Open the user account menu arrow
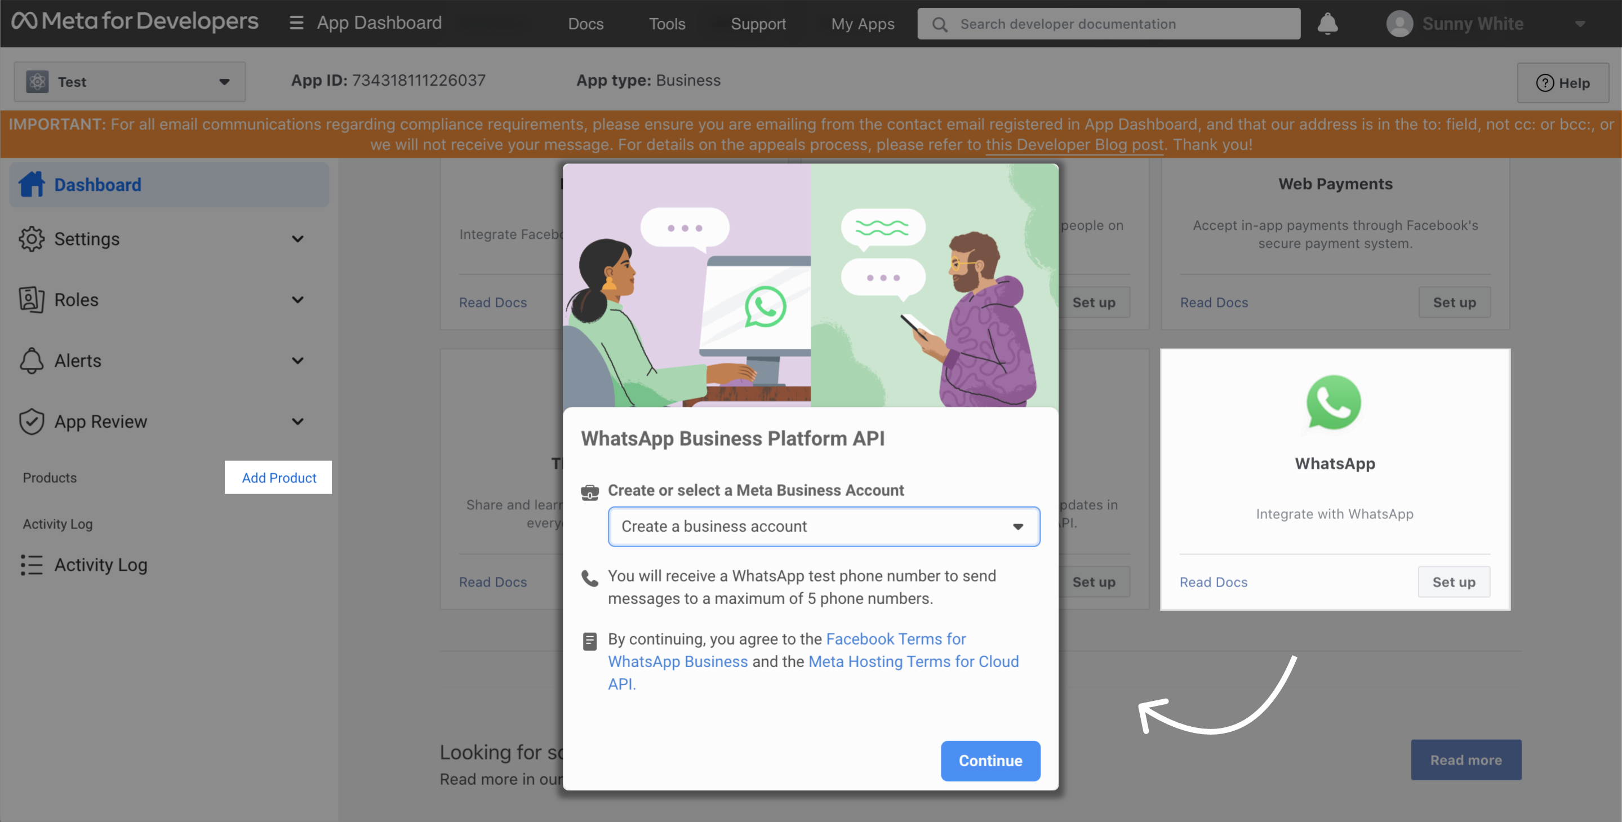 click(x=1580, y=24)
